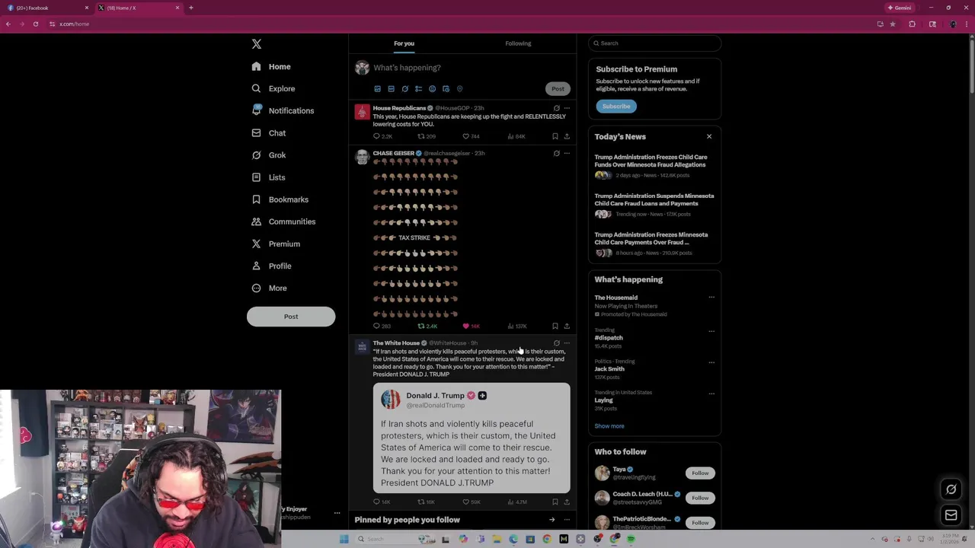
Task: Open the Laying trend options menu
Action: tap(711, 393)
